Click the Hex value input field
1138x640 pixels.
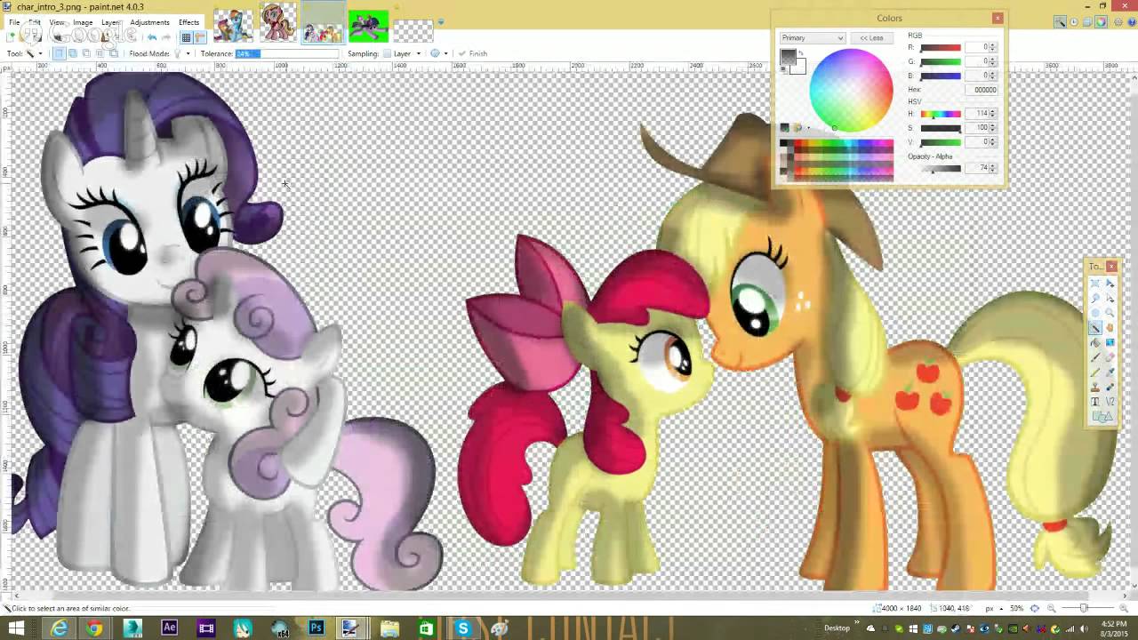(x=982, y=90)
